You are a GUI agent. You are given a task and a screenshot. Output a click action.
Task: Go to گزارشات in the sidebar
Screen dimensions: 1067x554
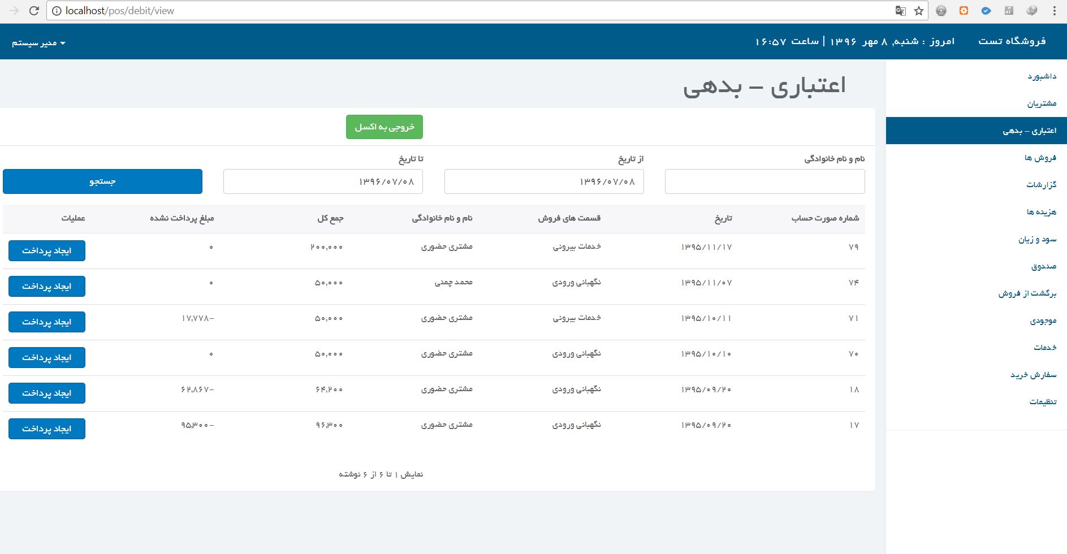pyautogui.click(x=1041, y=185)
